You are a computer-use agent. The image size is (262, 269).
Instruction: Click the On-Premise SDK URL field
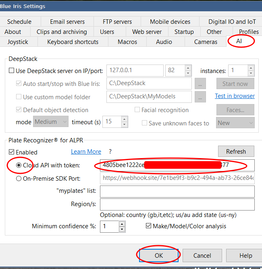click(x=177, y=178)
